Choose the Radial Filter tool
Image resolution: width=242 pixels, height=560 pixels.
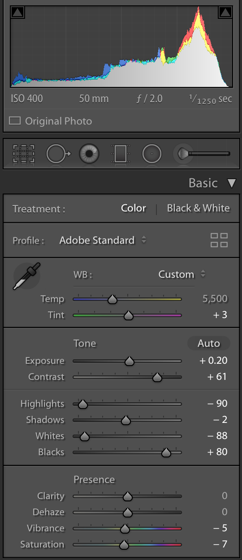click(152, 154)
